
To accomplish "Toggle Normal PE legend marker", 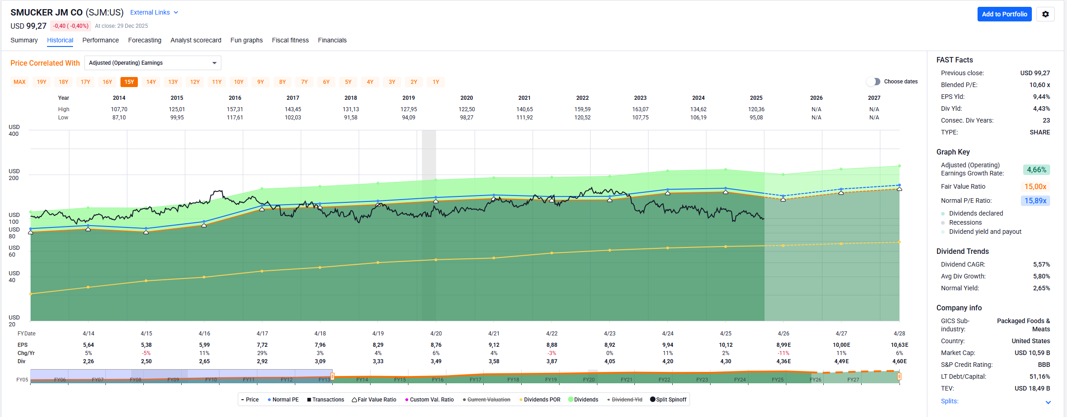I will click(283, 400).
